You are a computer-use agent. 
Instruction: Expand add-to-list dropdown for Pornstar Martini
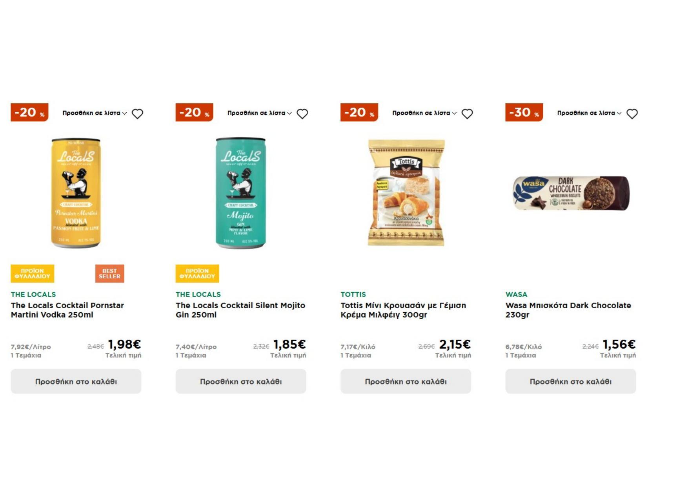click(95, 113)
